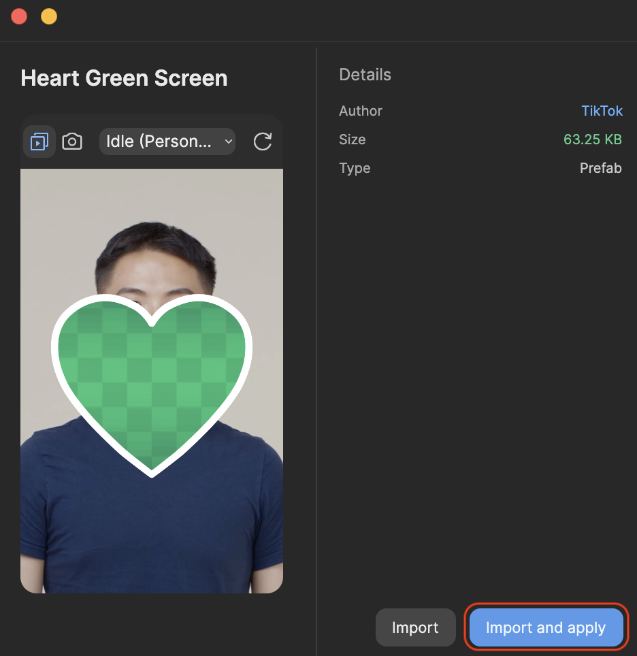The width and height of the screenshot is (637, 656).
Task: Click the navy t-shirt in the preview
Action: coord(152,523)
